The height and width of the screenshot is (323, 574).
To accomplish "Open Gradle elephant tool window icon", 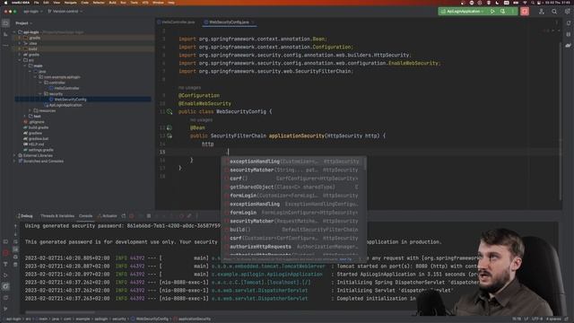I will click(x=568, y=46).
